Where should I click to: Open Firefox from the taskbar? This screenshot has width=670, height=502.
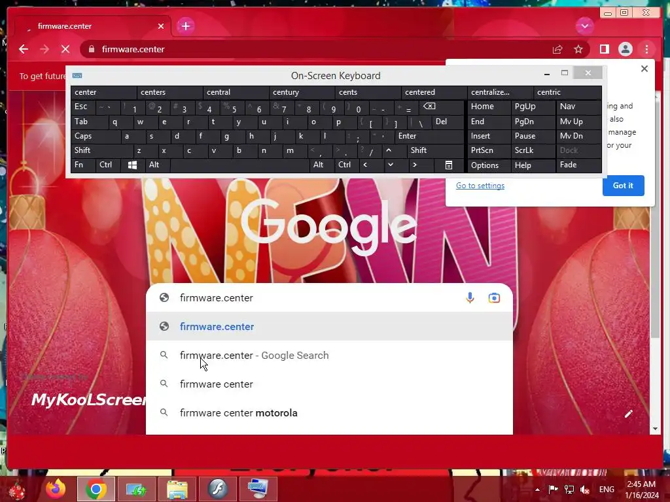coord(56,489)
